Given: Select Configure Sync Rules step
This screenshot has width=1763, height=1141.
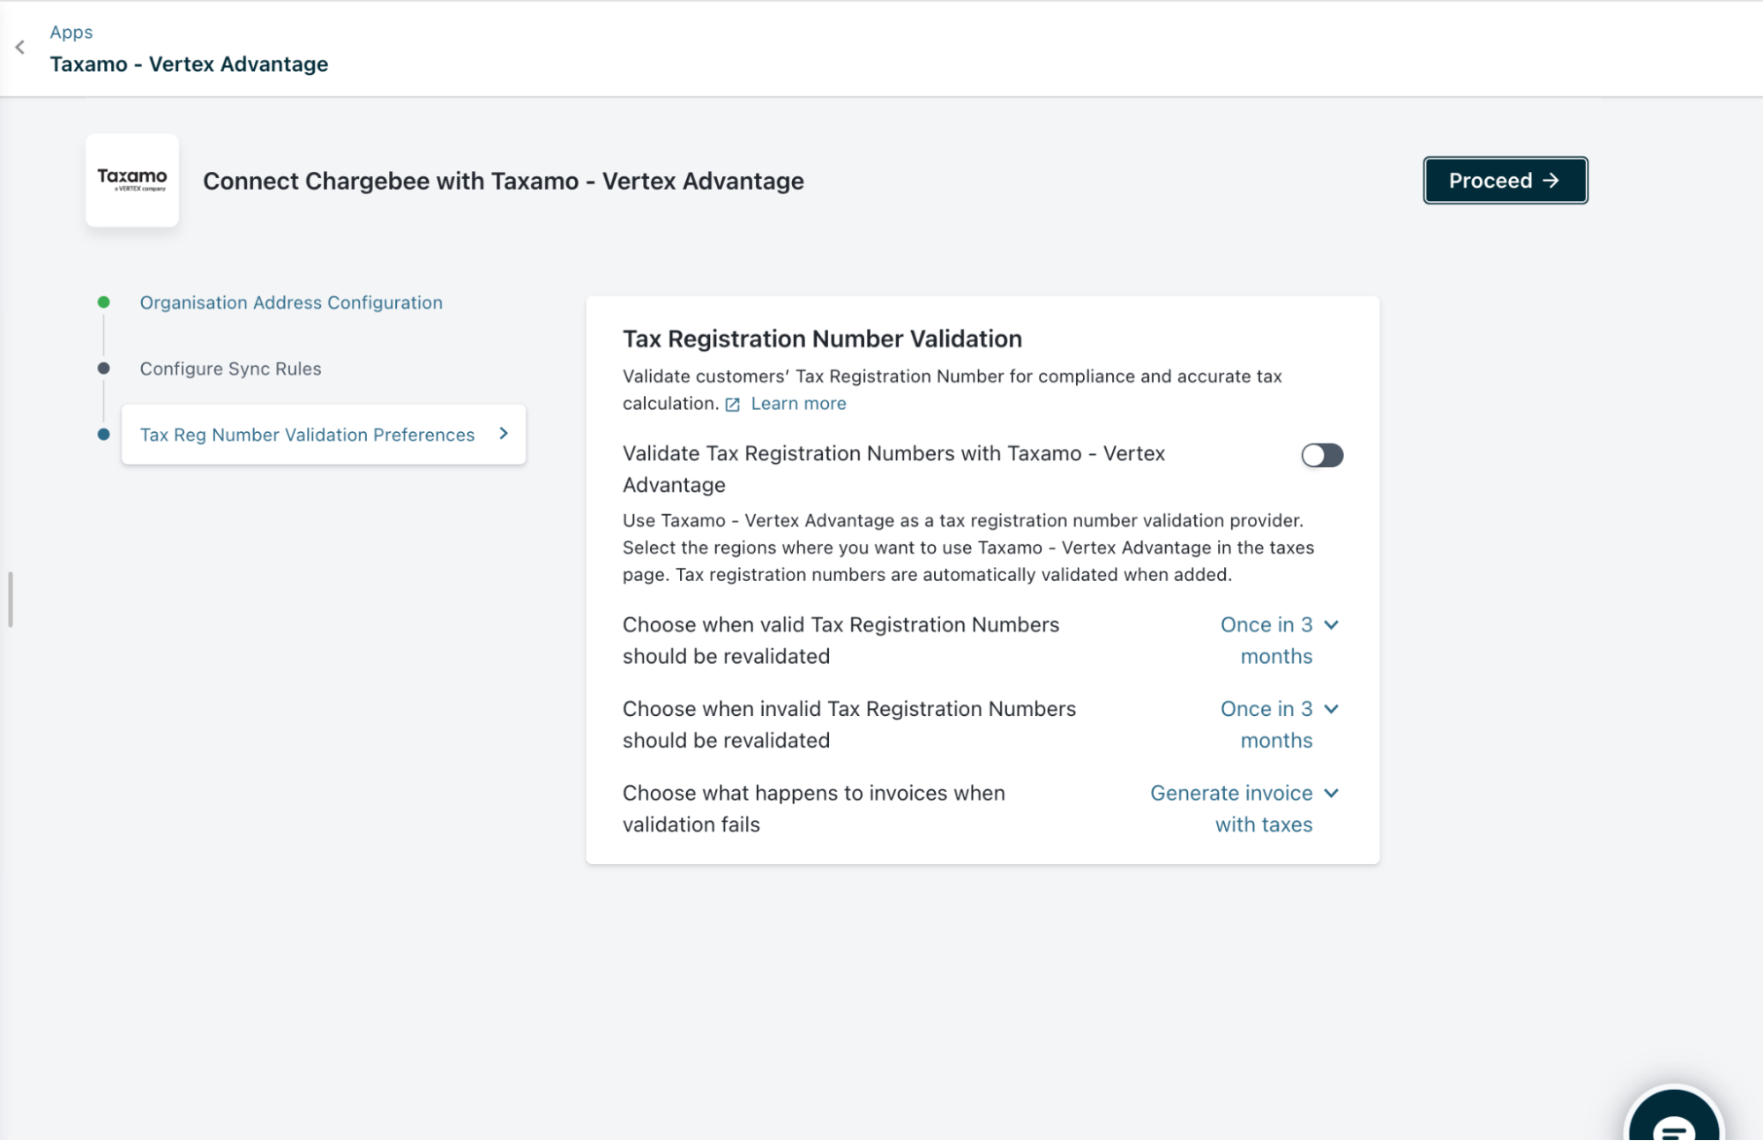Looking at the screenshot, I should pyautogui.click(x=230, y=369).
